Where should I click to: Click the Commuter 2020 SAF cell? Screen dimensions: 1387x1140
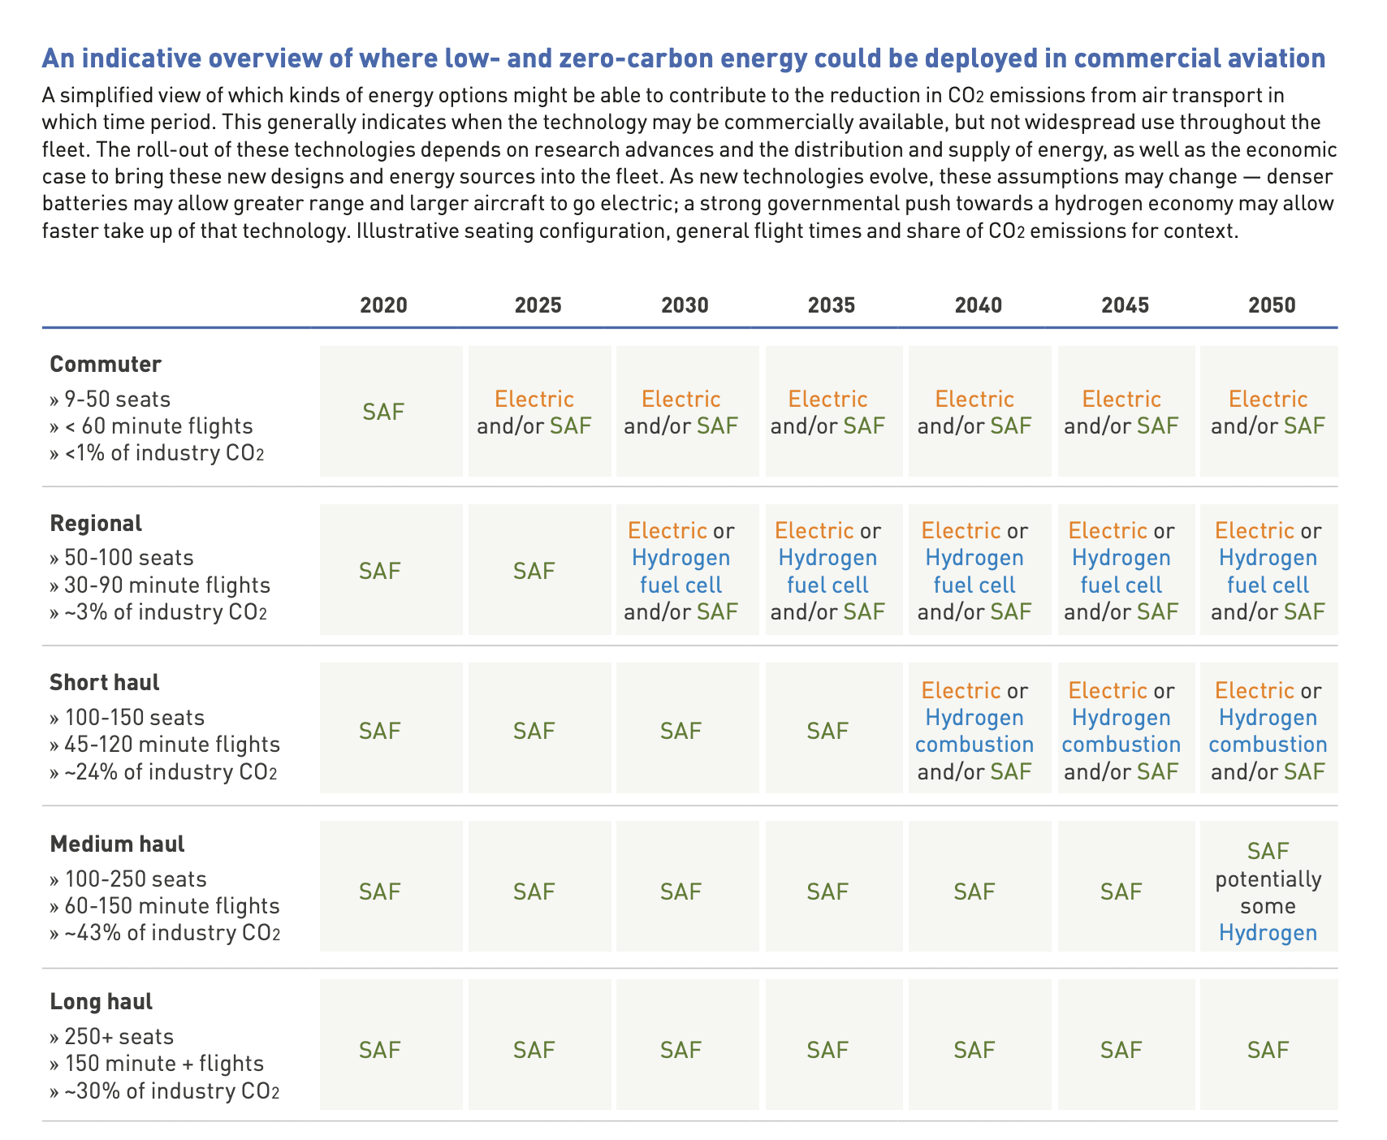click(x=383, y=412)
